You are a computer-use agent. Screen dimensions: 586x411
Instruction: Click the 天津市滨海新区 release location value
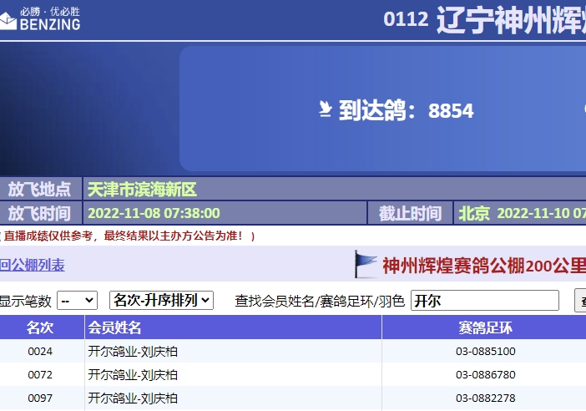point(142,190)
